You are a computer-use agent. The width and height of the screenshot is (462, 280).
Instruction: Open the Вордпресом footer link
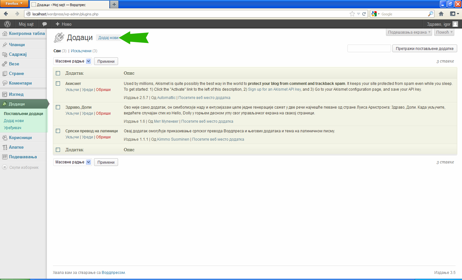[113, 273]
